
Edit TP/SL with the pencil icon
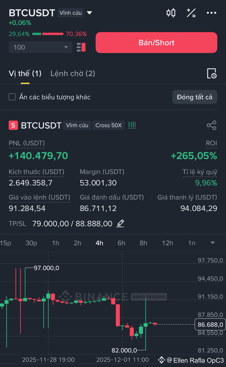[120, 223]
